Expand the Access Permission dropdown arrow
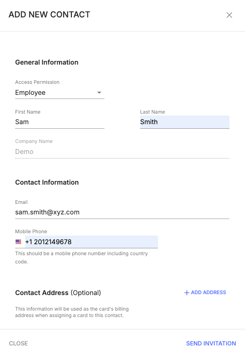This screenshot has height=356, width=245. [x=99, y=93]
